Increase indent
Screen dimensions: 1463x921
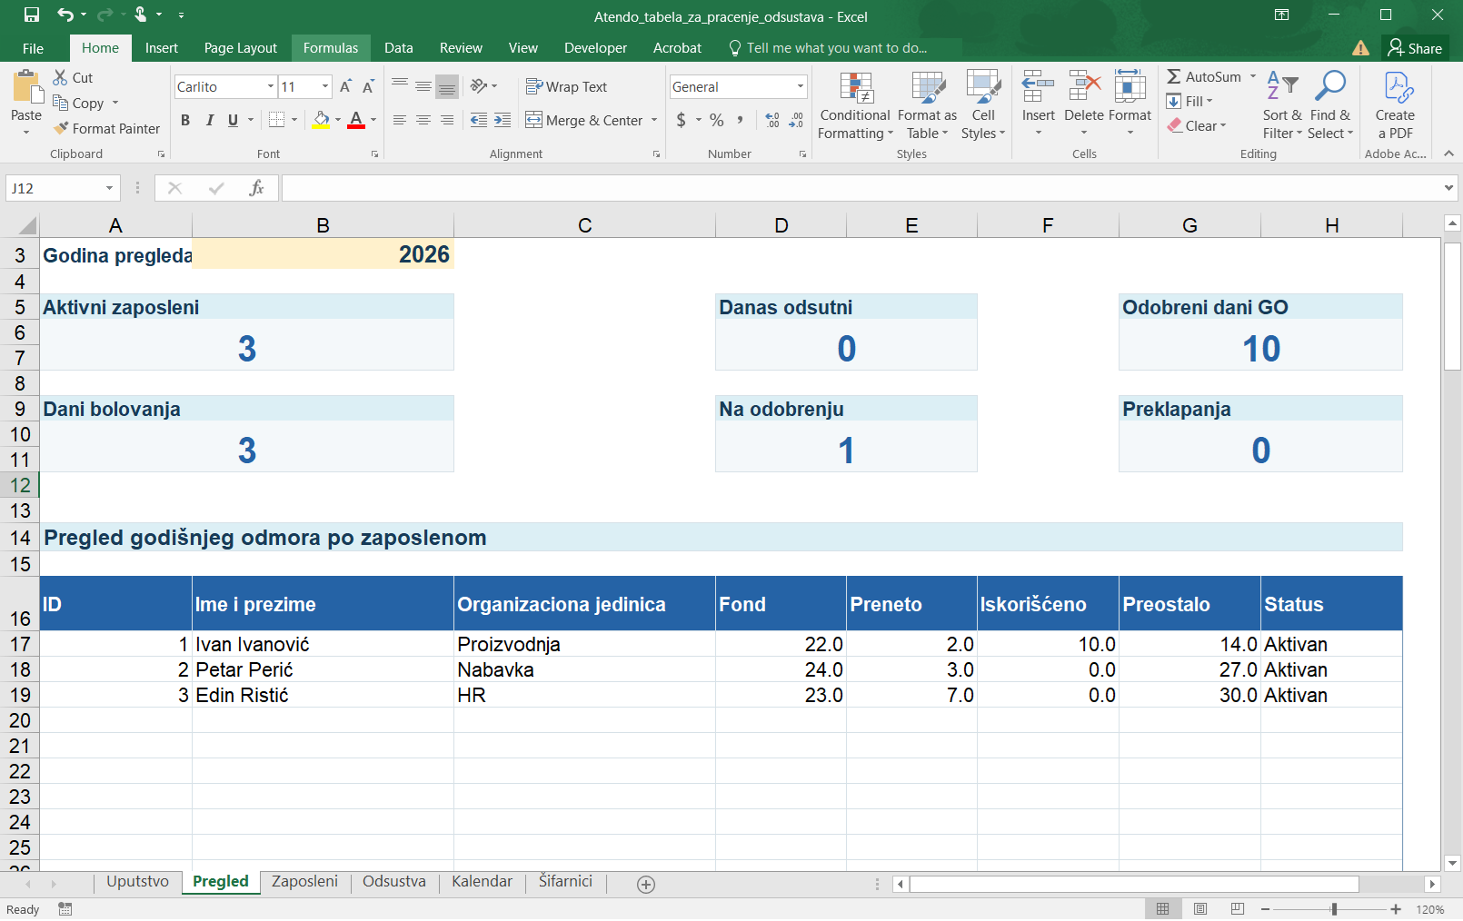pos(503,120)
